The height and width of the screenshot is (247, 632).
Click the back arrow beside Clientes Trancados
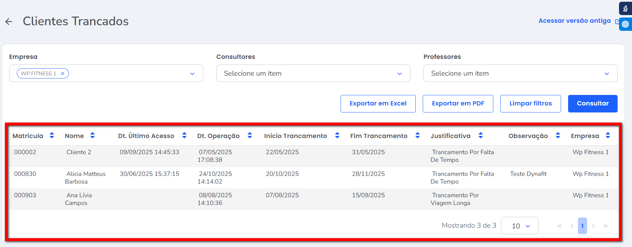point(9,22)
